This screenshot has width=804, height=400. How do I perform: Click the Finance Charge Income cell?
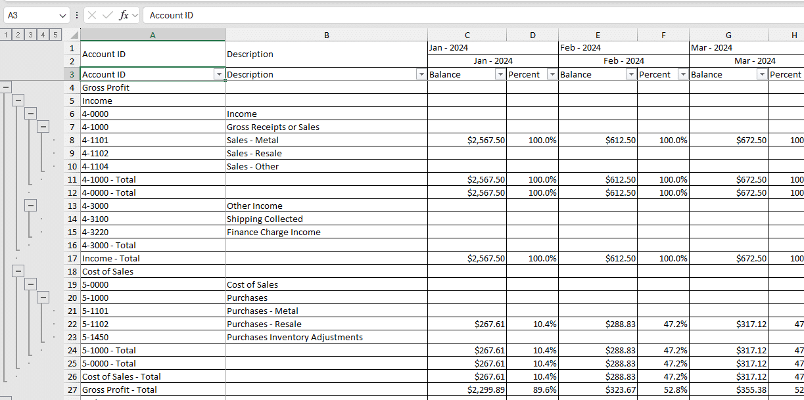(326, 232)
